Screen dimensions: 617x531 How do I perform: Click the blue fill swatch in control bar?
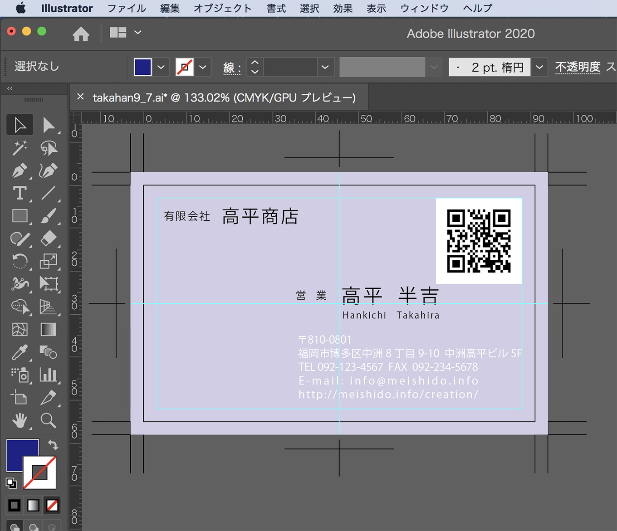click(x=143, y=67)
